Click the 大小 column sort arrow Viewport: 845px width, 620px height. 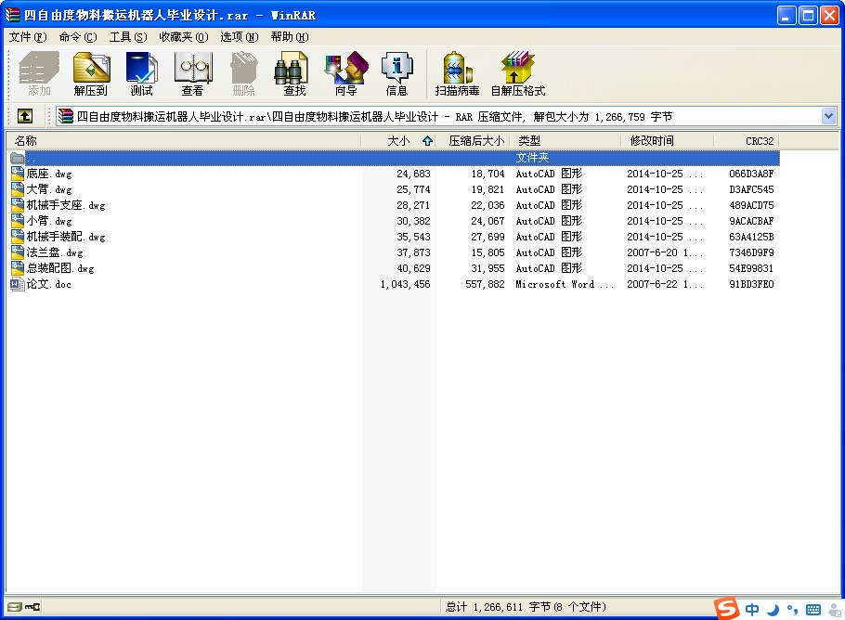pyautogui.click(x=426, y=140)
